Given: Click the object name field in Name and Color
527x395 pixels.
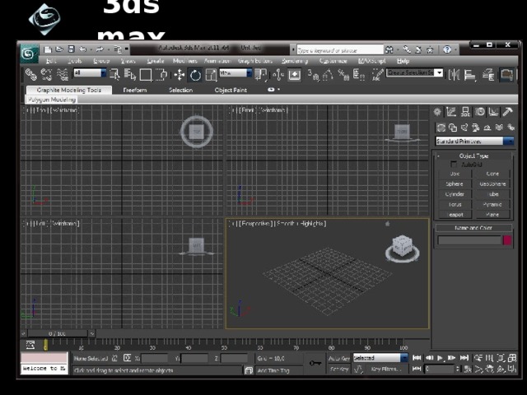Looking at the screenshot, I should click(469, 240).
